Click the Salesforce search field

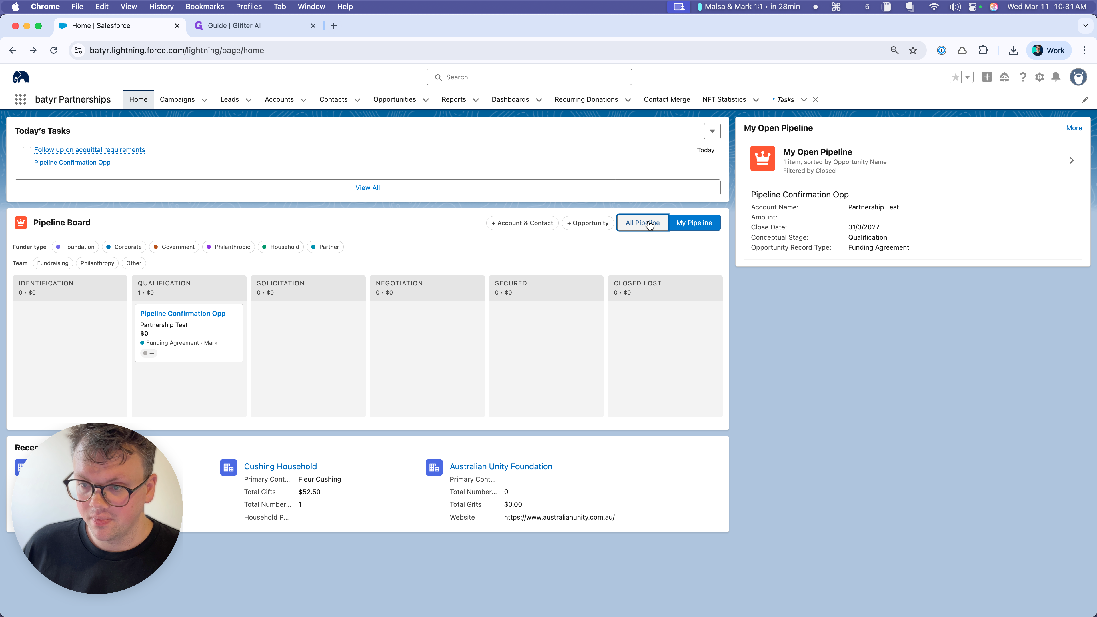click(529, 77)
